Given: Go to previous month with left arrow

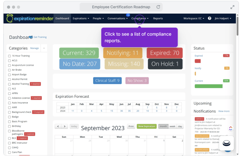Looking at the screenshot, I should click(x=58, y=126).
